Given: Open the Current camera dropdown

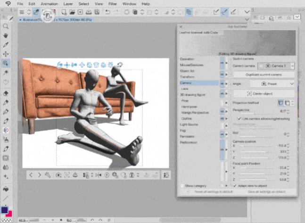Looking at the screenshot, I should 276,66.
